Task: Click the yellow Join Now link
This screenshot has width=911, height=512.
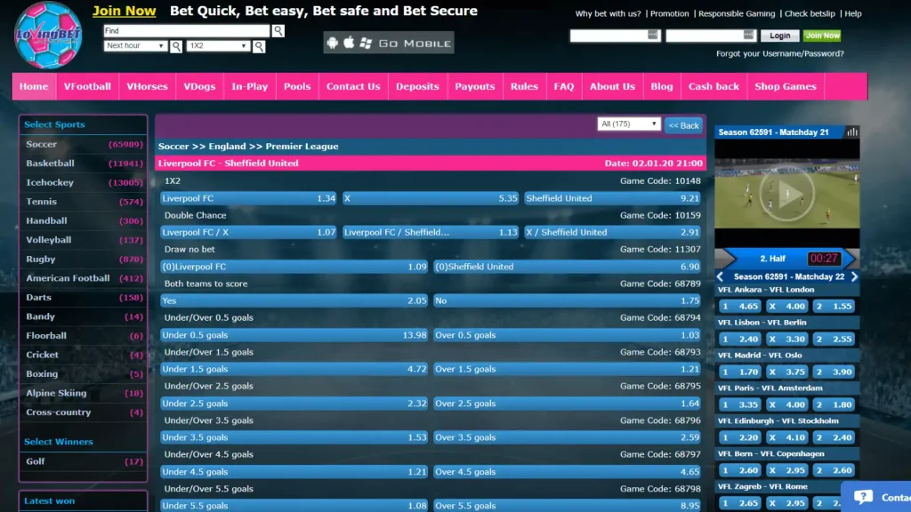Action: tap(125, 11)
